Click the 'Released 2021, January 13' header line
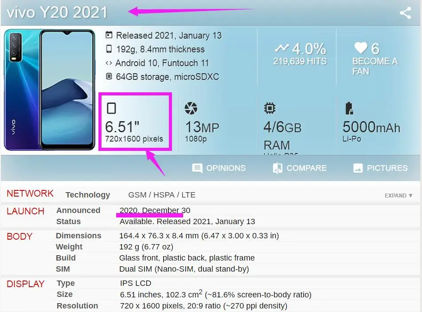The image size is (422, 312). click(169, 36)
